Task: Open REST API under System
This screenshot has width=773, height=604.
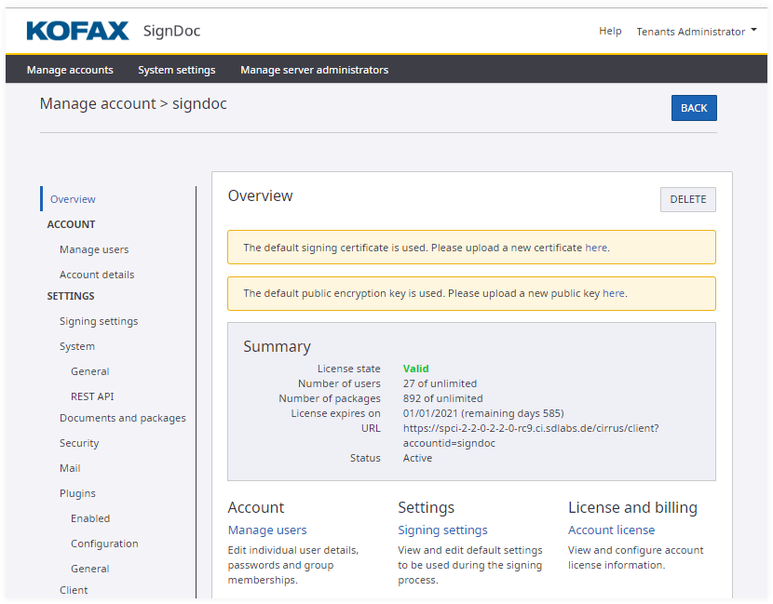Action: click(x=92, y=396)
